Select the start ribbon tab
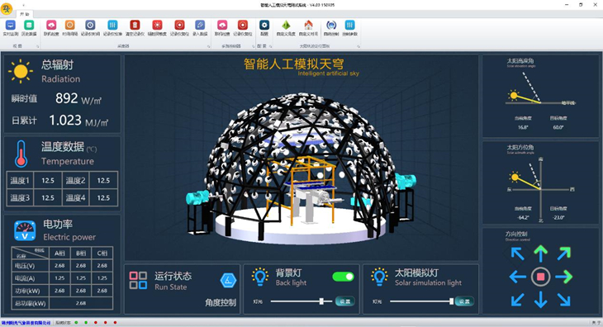 [x=25, y=14]
